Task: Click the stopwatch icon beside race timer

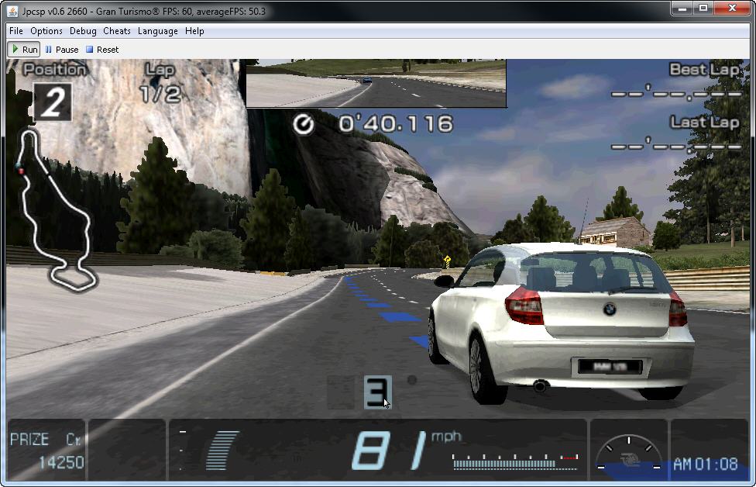Action: [x=304, y=125]
